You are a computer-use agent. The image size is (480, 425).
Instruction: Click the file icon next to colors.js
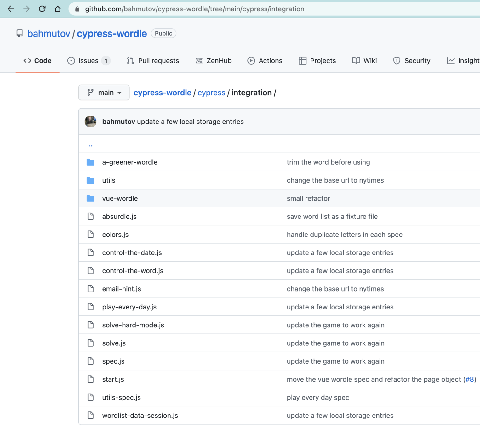90,235
